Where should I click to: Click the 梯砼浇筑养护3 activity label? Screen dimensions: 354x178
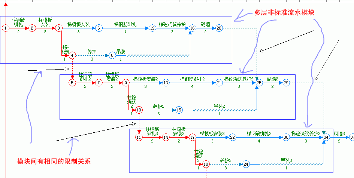point(306,133)
